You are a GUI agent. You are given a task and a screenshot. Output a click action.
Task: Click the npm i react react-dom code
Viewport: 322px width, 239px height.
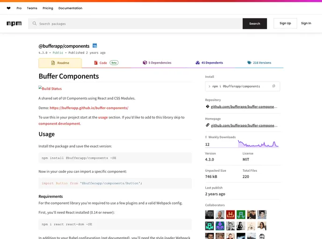point(67,224)
